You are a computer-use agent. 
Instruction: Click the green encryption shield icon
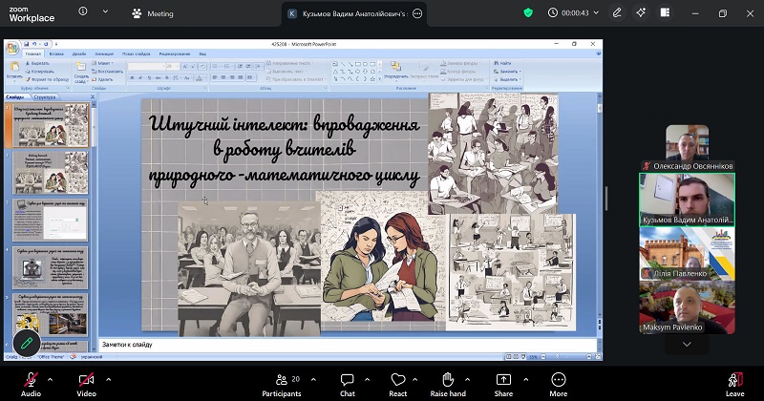point(528,13)
